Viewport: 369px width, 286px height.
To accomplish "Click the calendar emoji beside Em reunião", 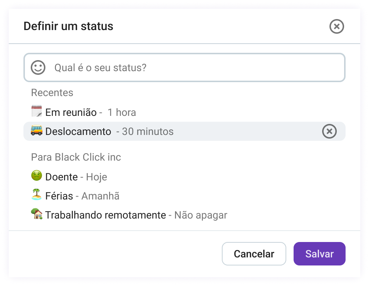I will pyautogui.click(x=37, y=112).
